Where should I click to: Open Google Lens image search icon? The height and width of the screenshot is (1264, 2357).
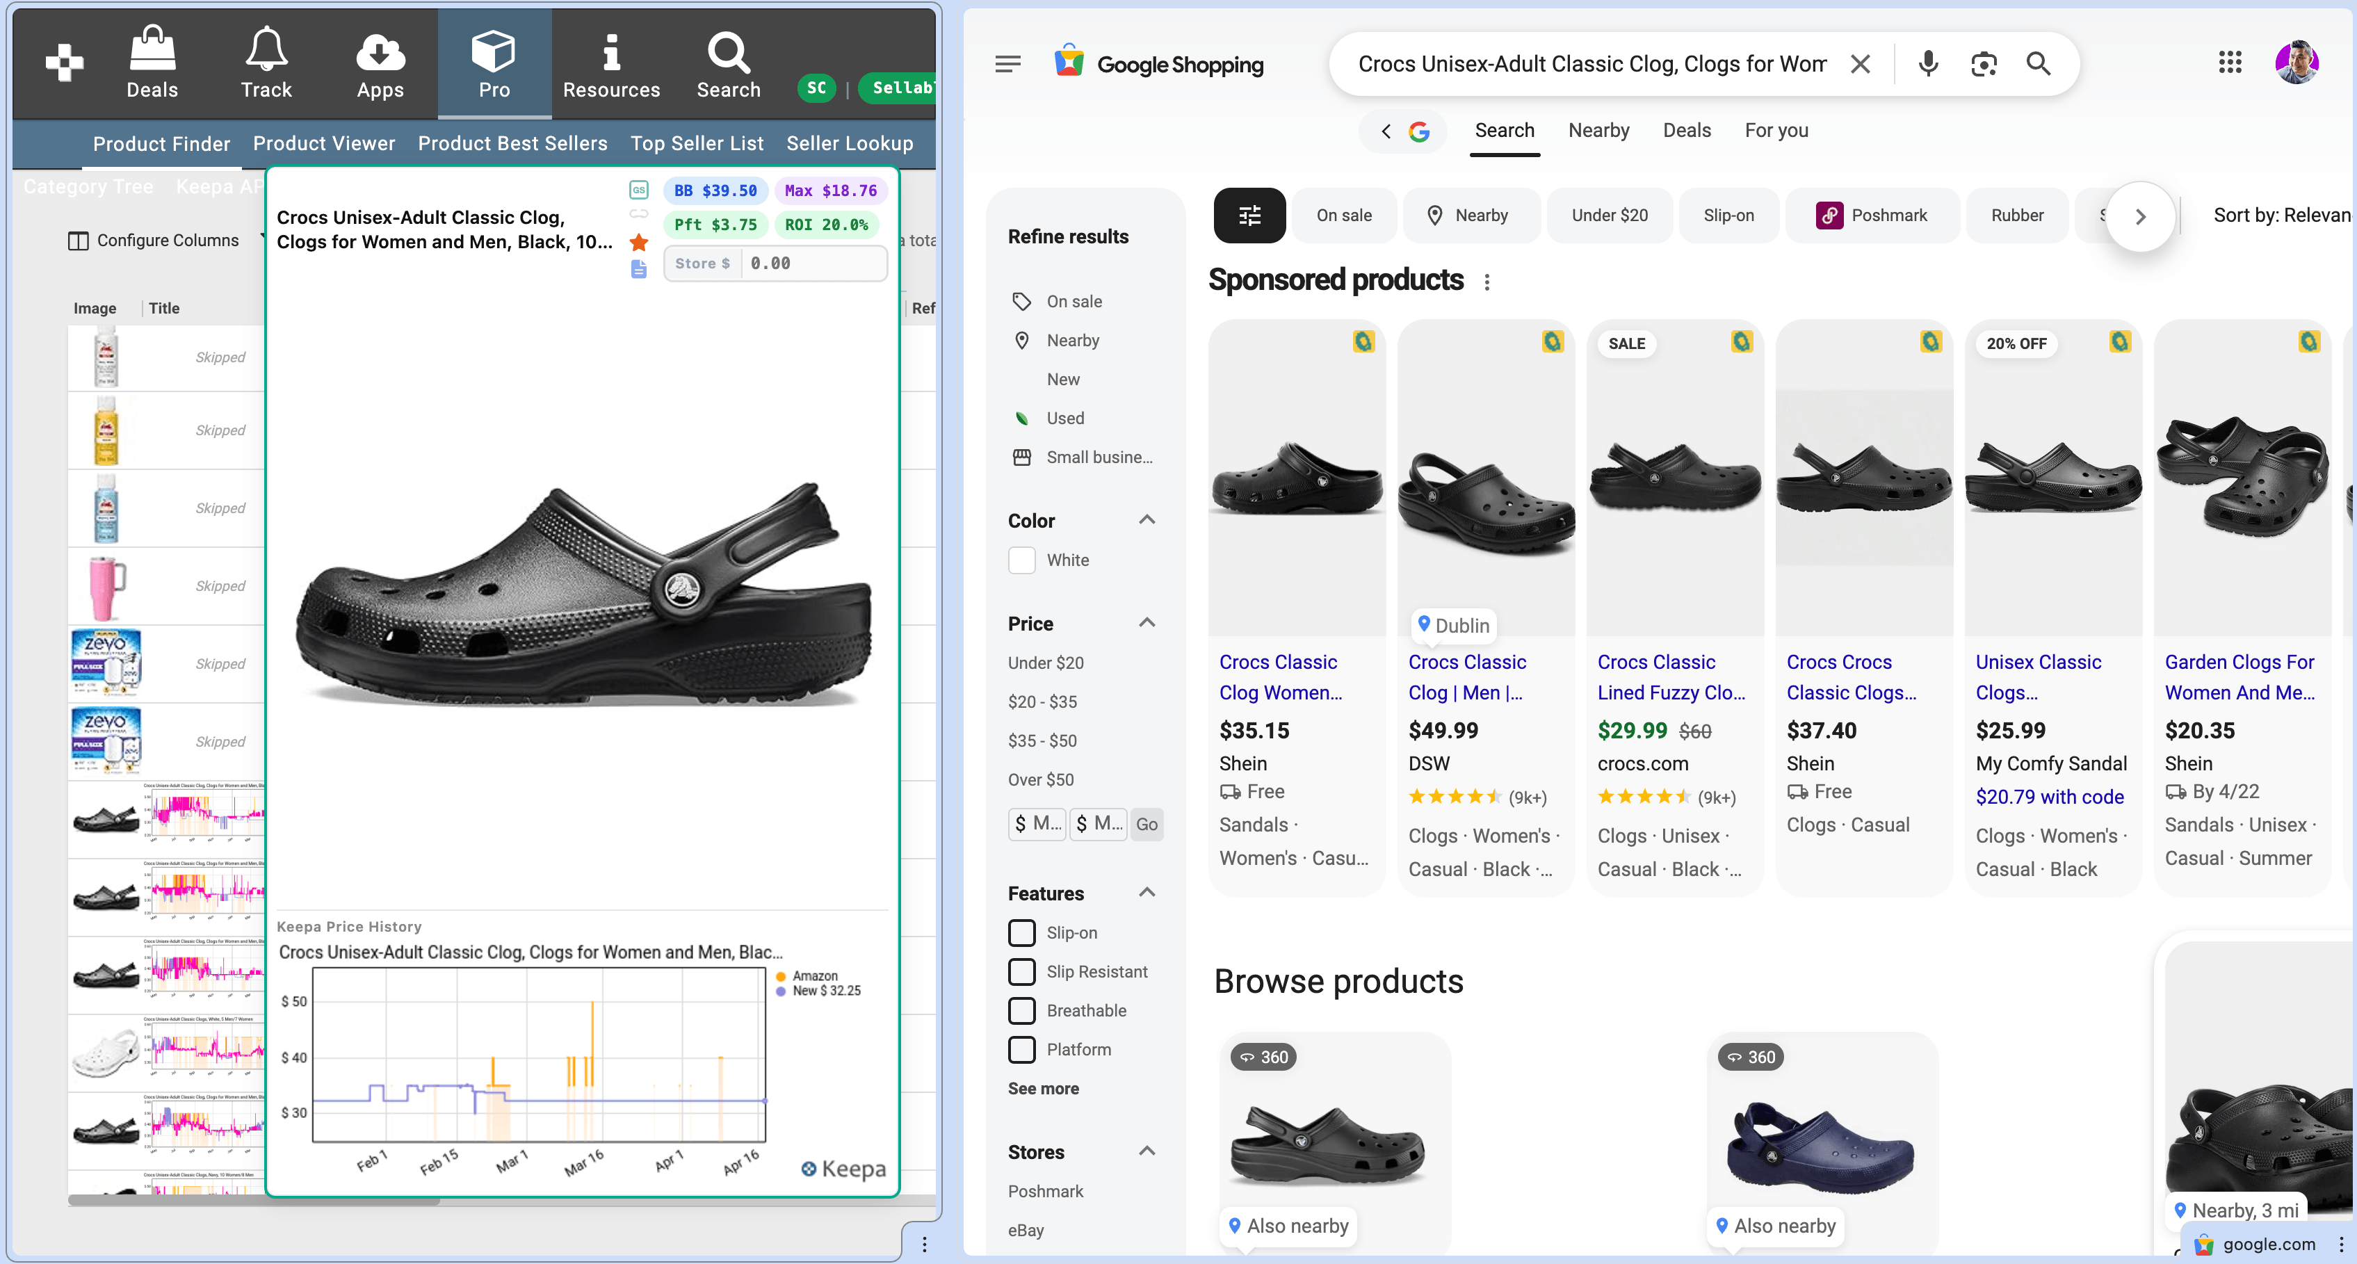coord(1984,64)
